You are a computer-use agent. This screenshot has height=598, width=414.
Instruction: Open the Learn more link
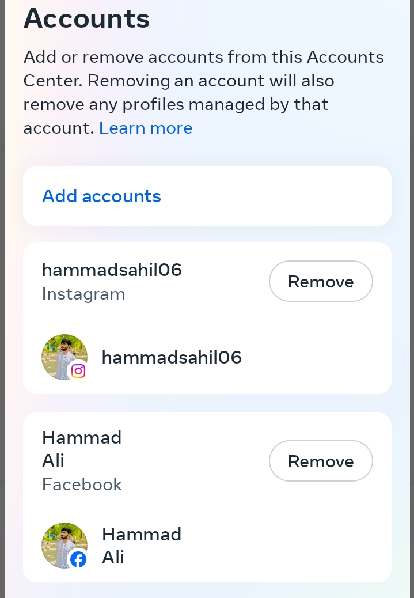click(146, 128)
